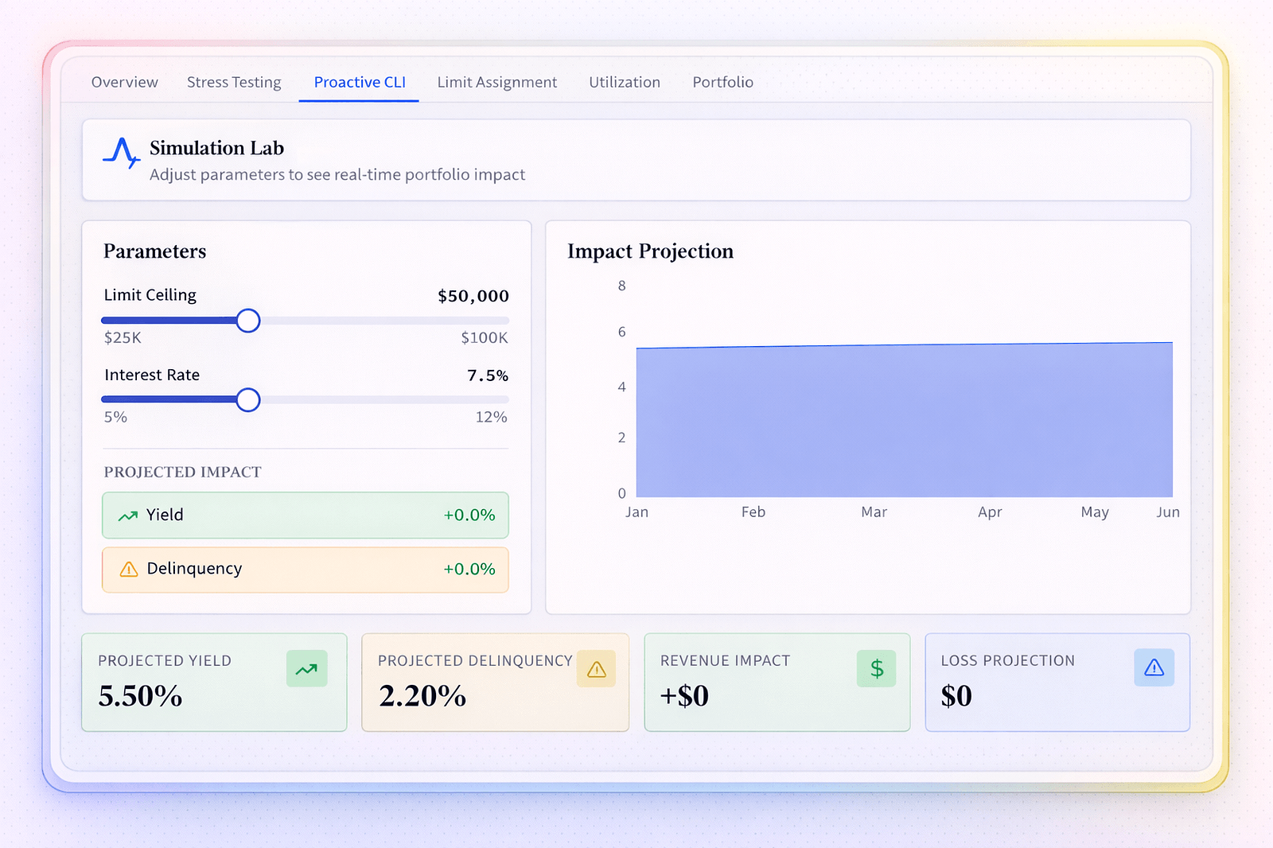Select the Overview tab
The image size is (1273, 848).
point(124,82)
